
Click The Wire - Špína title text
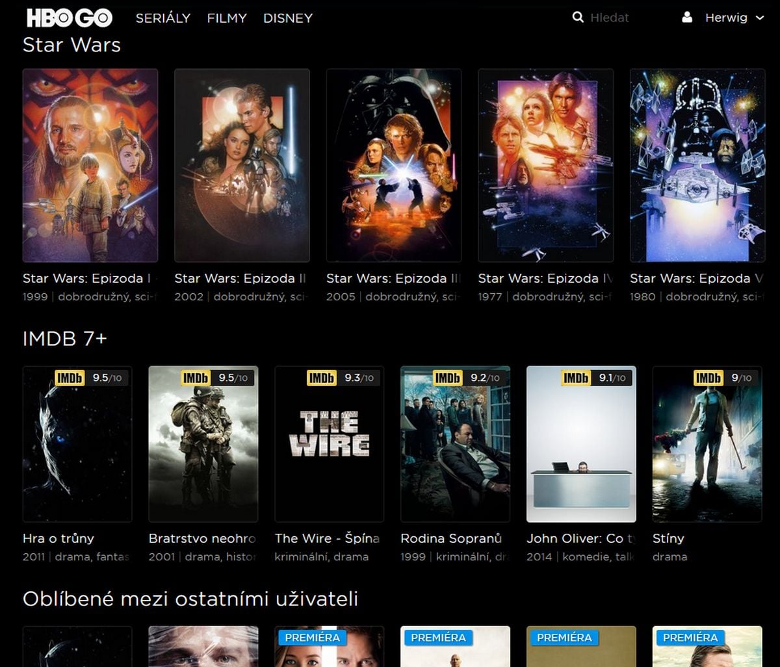[x=328, y=538]
